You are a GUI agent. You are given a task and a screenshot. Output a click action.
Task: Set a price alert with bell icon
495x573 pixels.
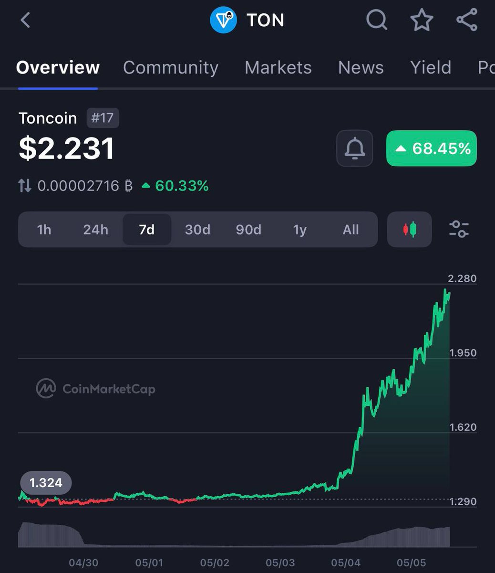tap(355, 149)
